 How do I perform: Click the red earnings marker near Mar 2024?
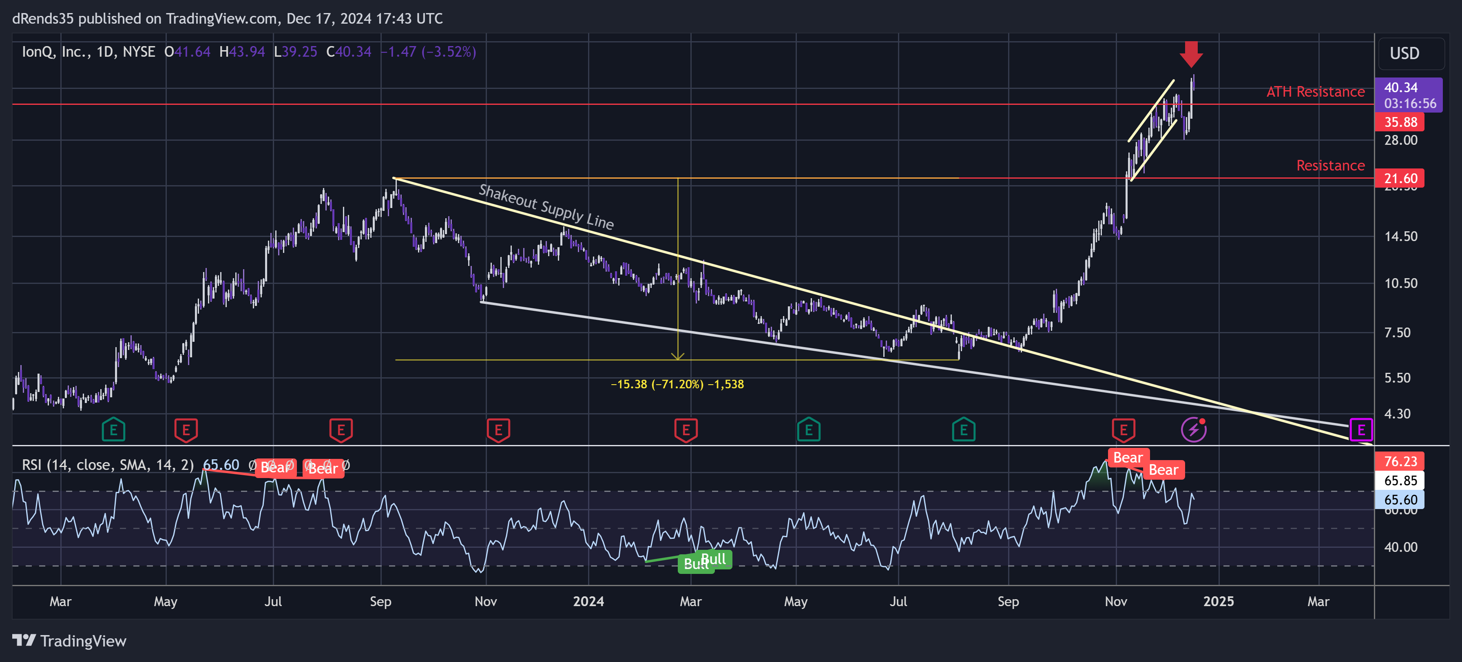(686, 430)
